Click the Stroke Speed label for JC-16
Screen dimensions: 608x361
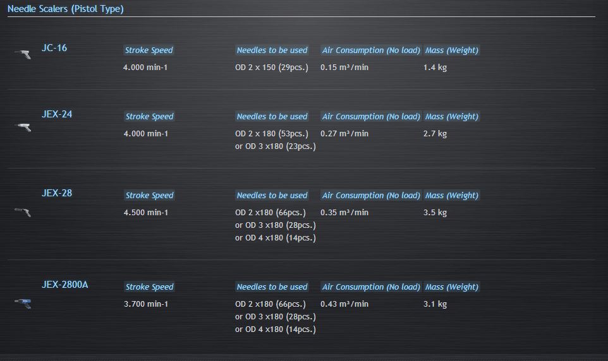coord(149,50)
